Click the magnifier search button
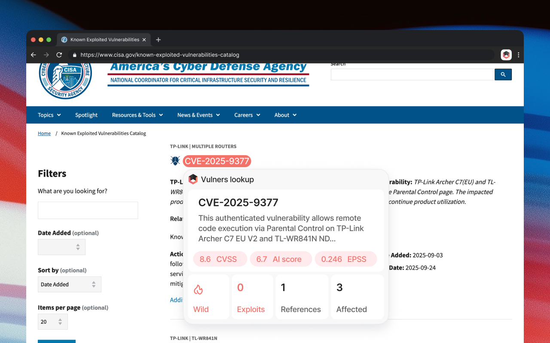Viewport: 550px width, 343px height. (503, 75)
